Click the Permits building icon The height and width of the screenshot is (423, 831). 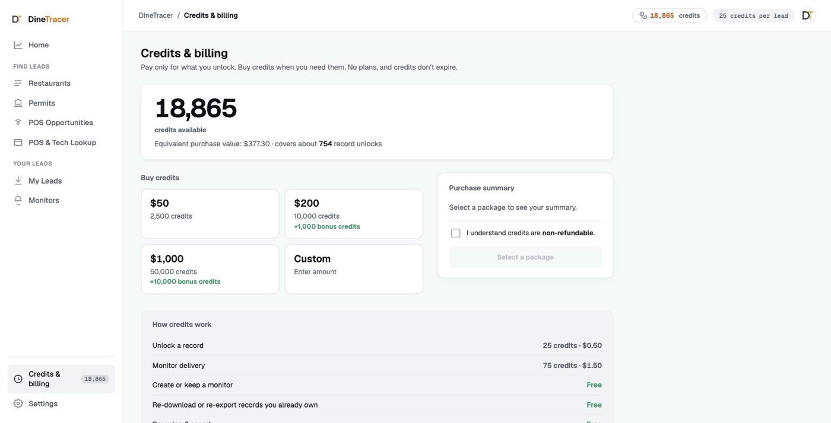click(x=18, y=103)
